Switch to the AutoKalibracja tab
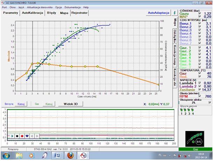The image size is (215, 161). pos(33,13)
